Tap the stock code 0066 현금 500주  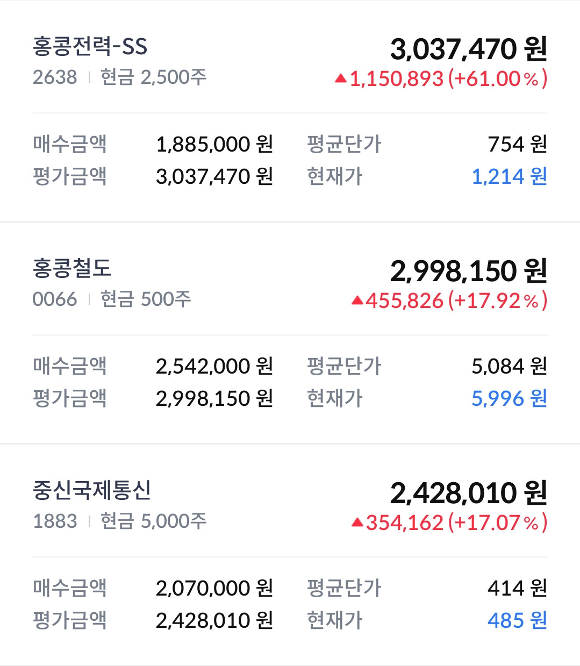coord(112,299)
